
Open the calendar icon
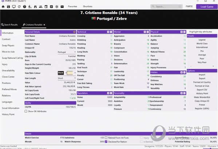[x=46, y=7]
